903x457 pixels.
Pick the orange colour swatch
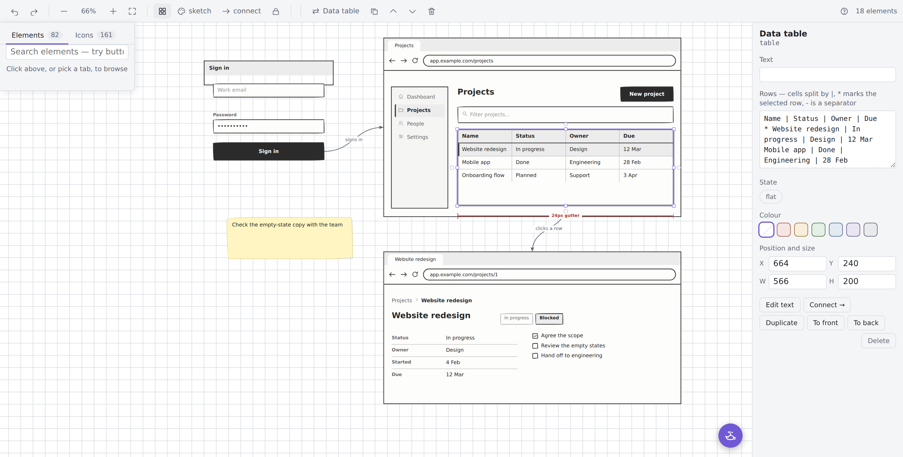click(x=801, y=230)
